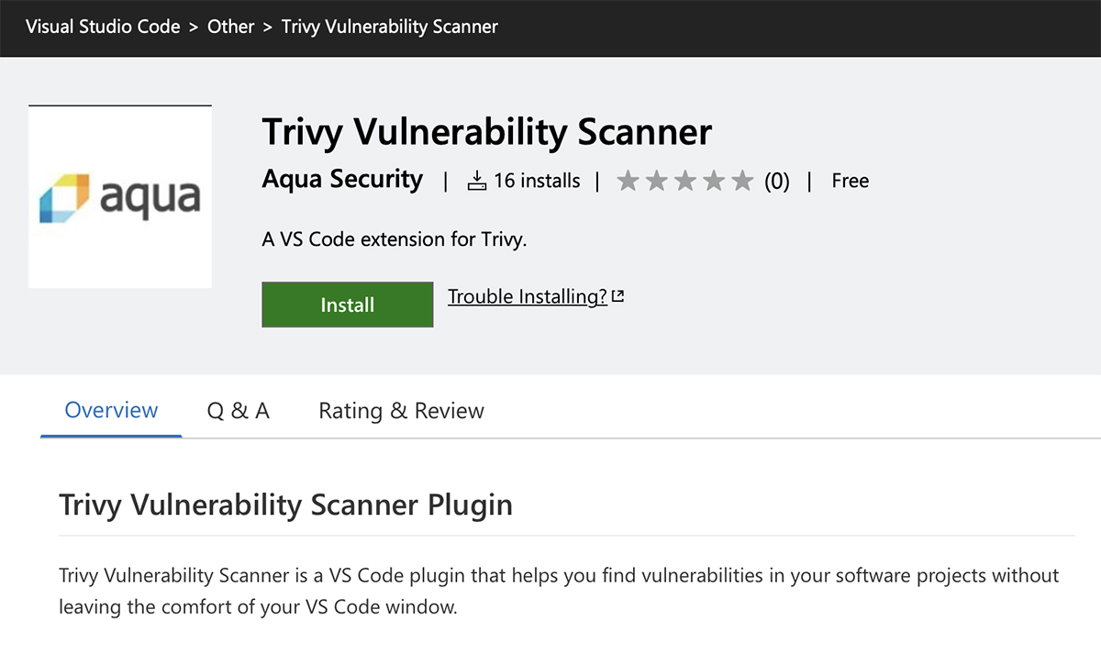Switch to the Q & A tab

tap(239, 411)
